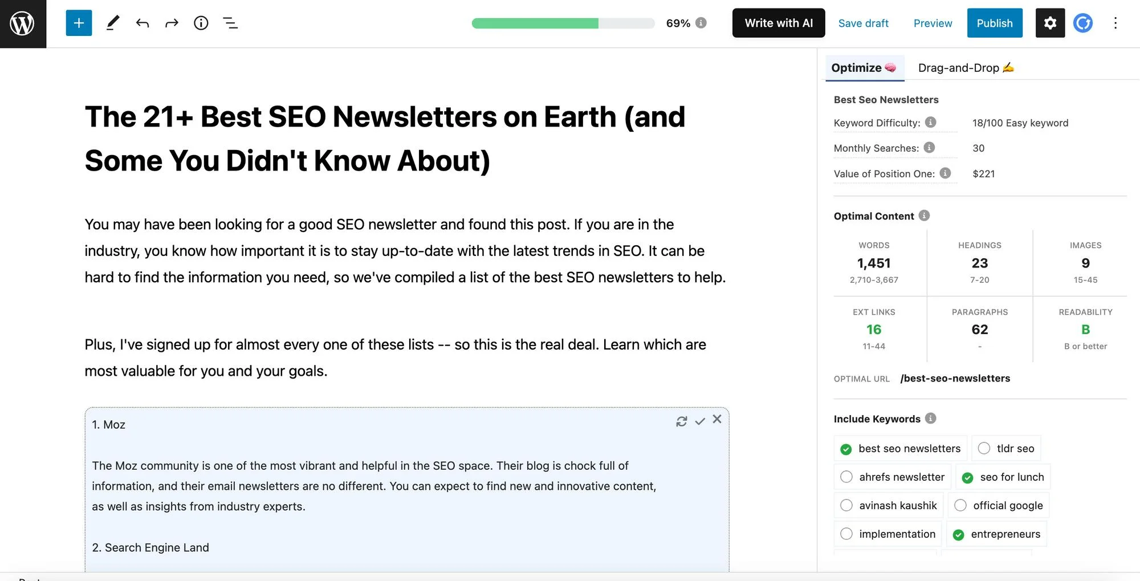
Task: Switch to the Drag-and-Drop tab
Action: [966, 68]
